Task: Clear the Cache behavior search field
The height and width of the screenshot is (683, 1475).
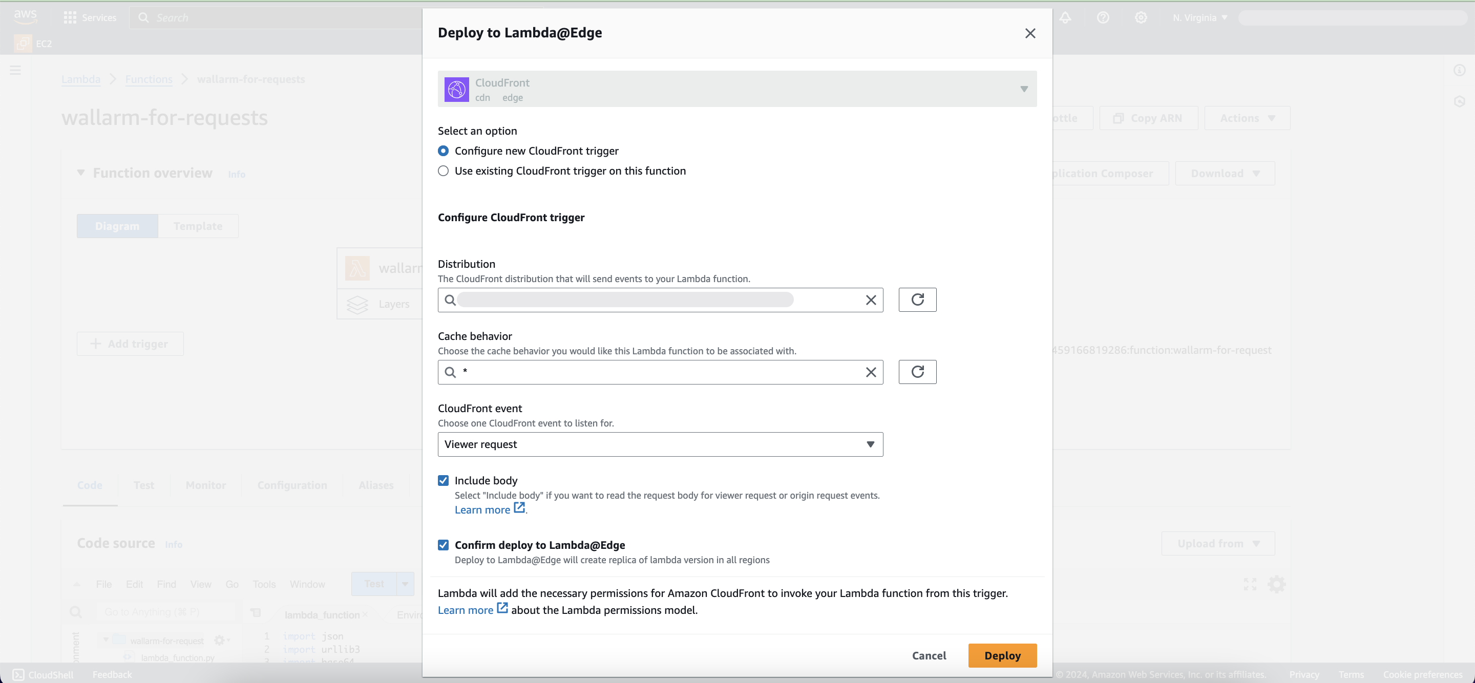Action: (x=871, y=372)
